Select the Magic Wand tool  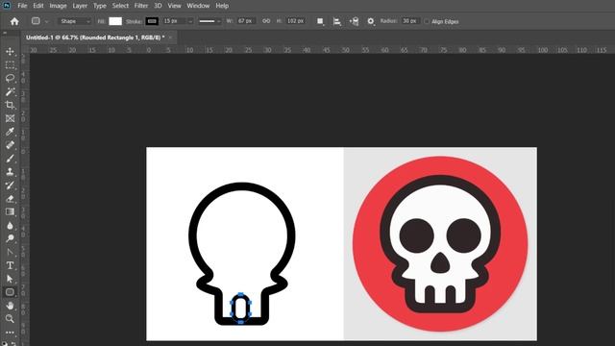pyautogui.click(x=10, y=91)
